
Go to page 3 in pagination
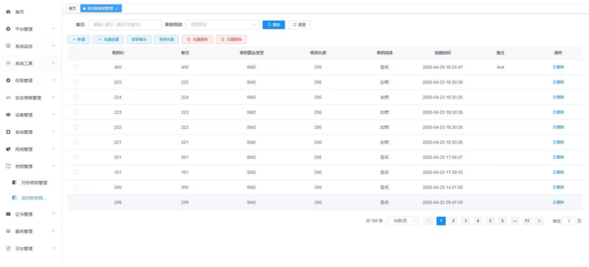click(465, 221)
